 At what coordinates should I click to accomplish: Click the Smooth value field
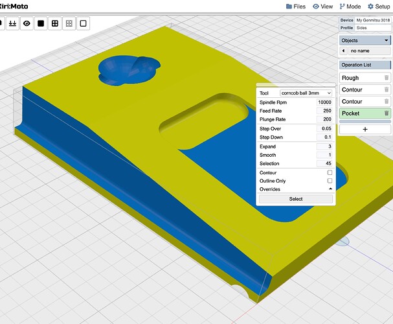coord(324,155)
